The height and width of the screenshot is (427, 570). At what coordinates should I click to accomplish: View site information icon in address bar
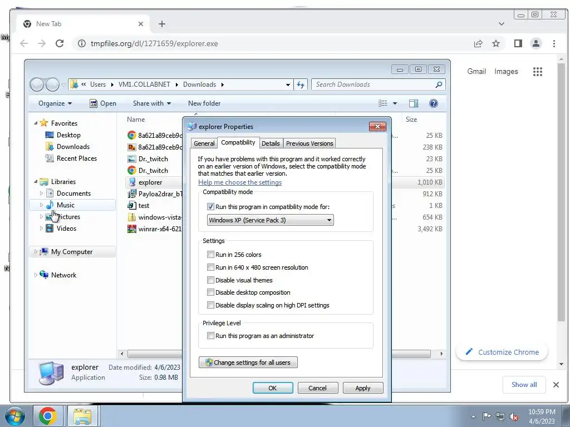click(x=82, y=43)
